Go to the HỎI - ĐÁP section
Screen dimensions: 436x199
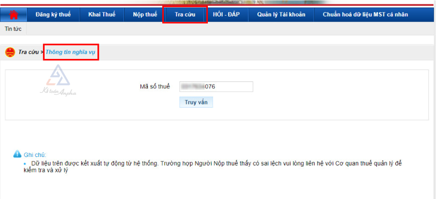(x=226, y=14)
